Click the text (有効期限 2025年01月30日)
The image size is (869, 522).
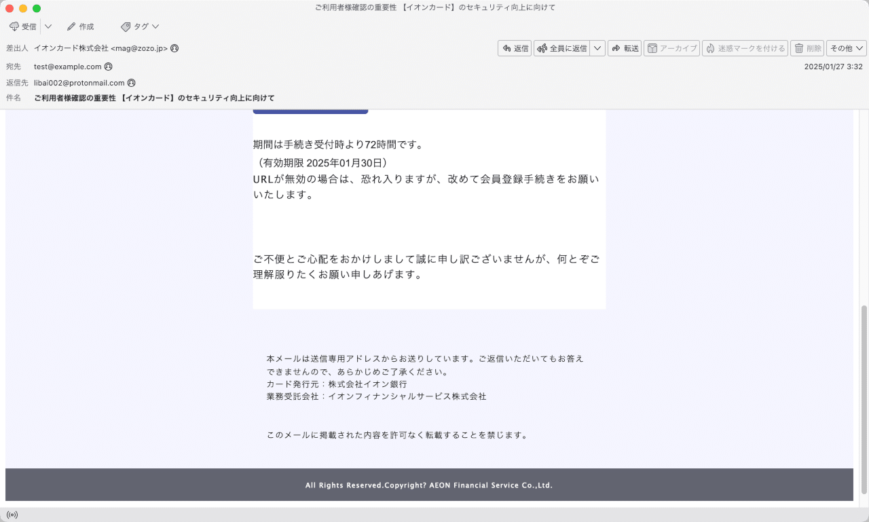pos(322,163)
